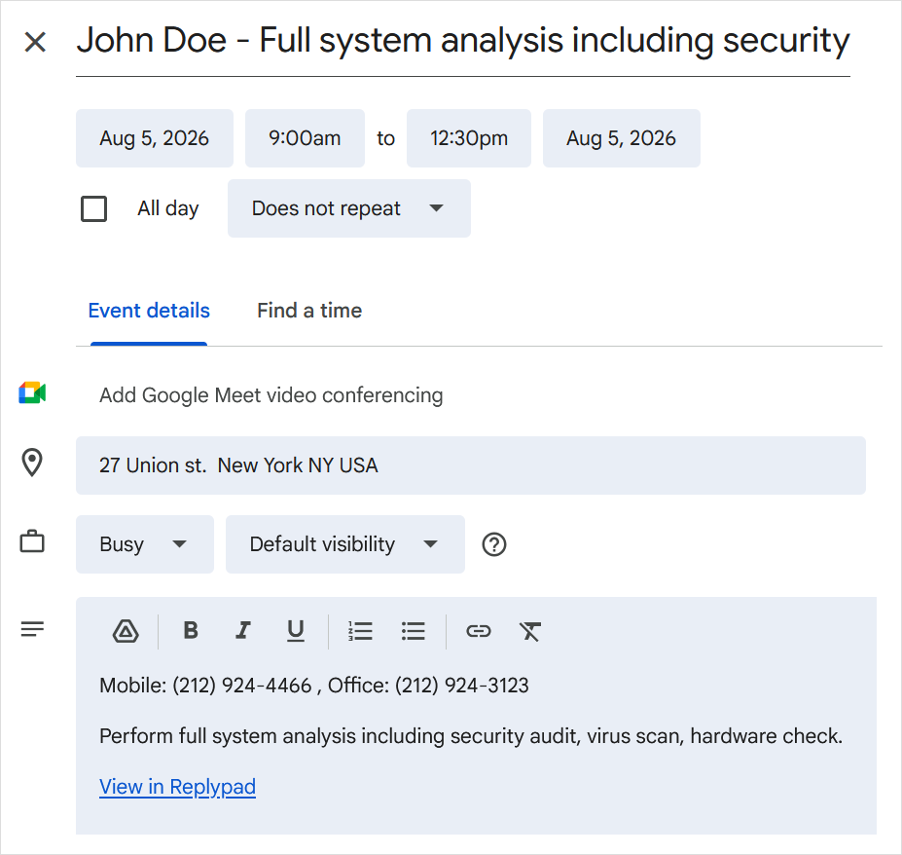
Task: Open the visibility help question mark
Action: 494,544
